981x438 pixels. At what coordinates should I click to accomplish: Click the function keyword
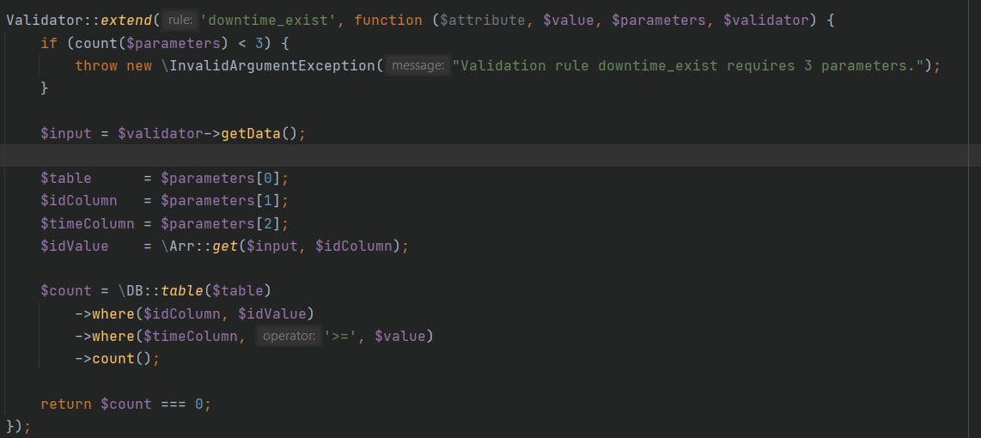388,21
